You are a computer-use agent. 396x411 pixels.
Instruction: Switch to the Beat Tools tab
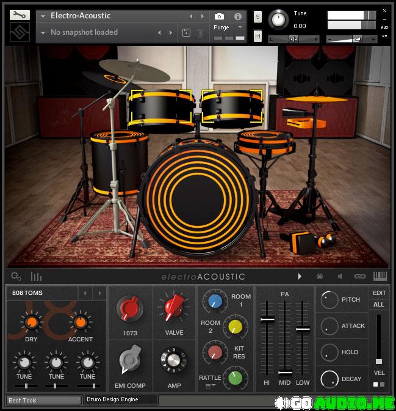43,400
